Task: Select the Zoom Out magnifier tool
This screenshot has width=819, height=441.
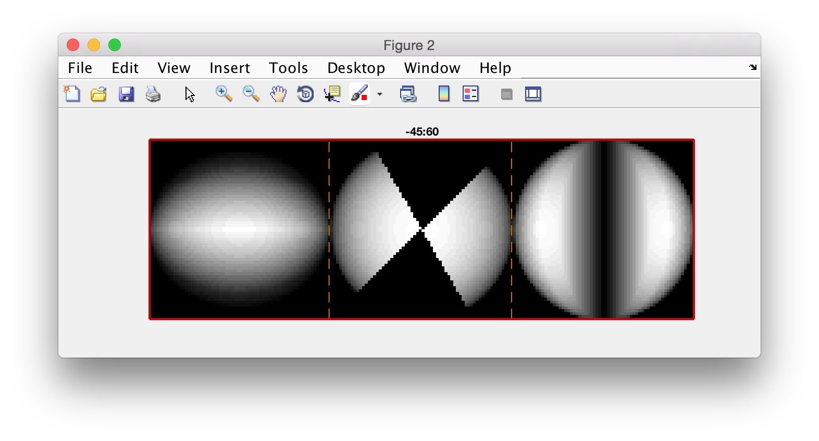Action: click(x=251, y=94)
